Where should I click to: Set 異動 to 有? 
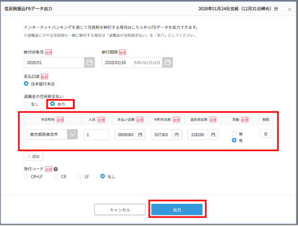(x=234, y=140)
